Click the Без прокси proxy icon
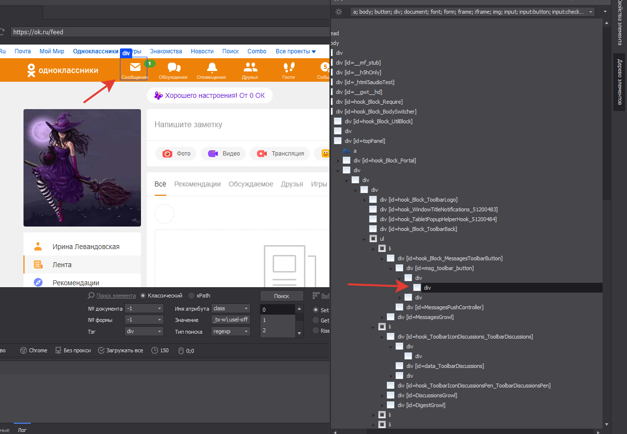627x434 pixels. 58,350
